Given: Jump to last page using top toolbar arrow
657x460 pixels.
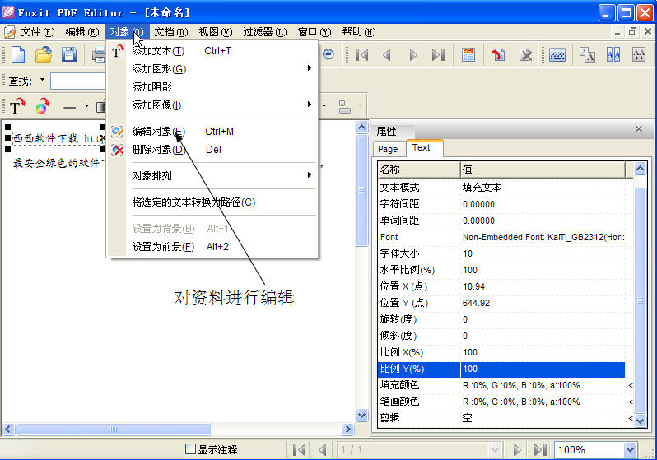Looking at the screenshot, I should [438, 55].
